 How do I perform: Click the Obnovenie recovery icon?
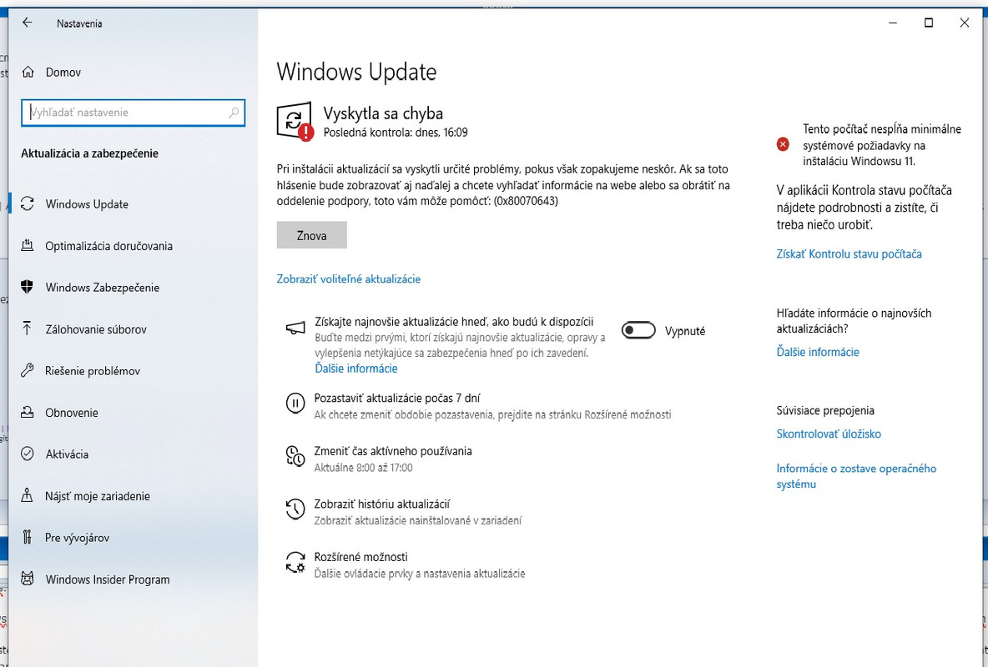click(x=27, y=412)
